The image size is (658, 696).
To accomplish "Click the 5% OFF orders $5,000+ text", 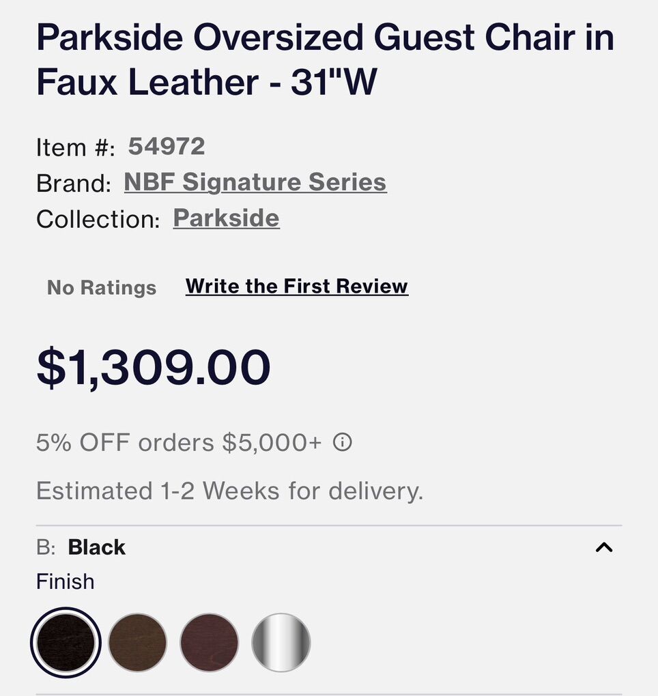I will pos(178,443).
